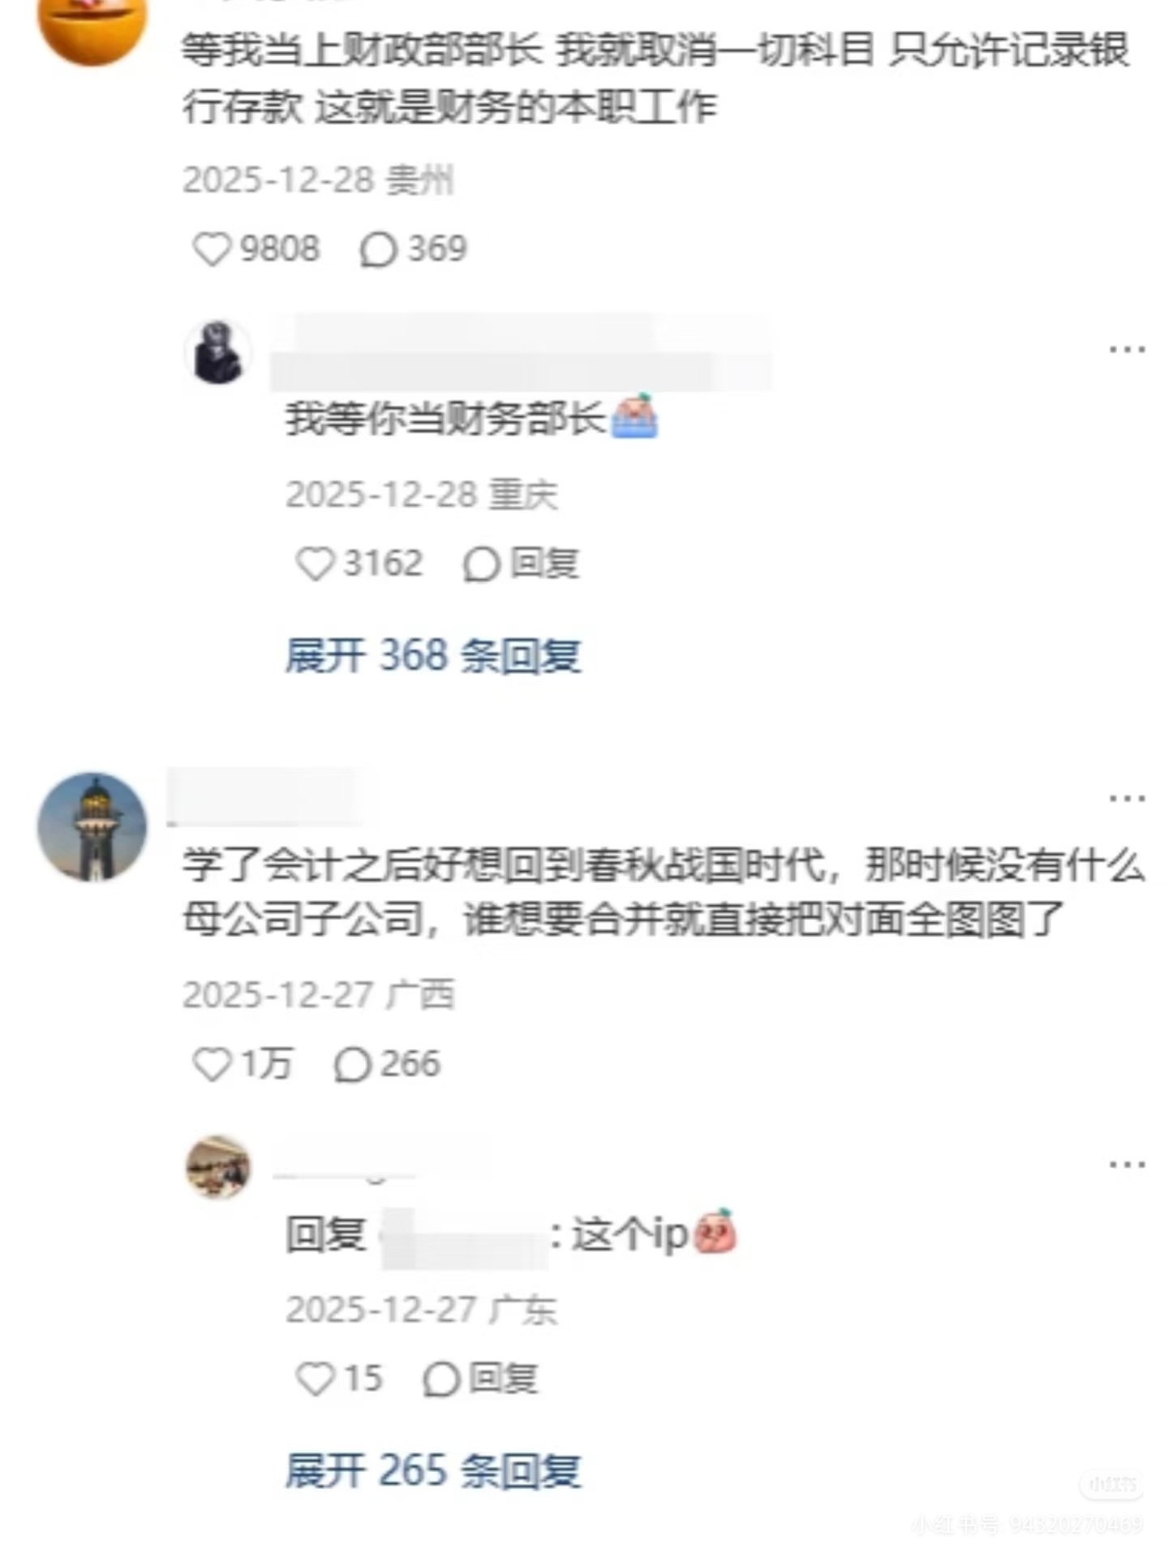
Task: Click the mentioned username after 回复
Action: pyautogui.click(x=464, y=1237)
